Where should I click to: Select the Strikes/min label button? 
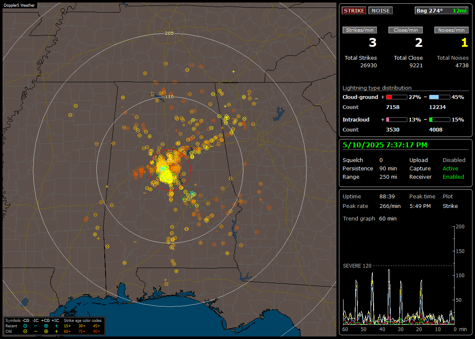pos(359,30)
